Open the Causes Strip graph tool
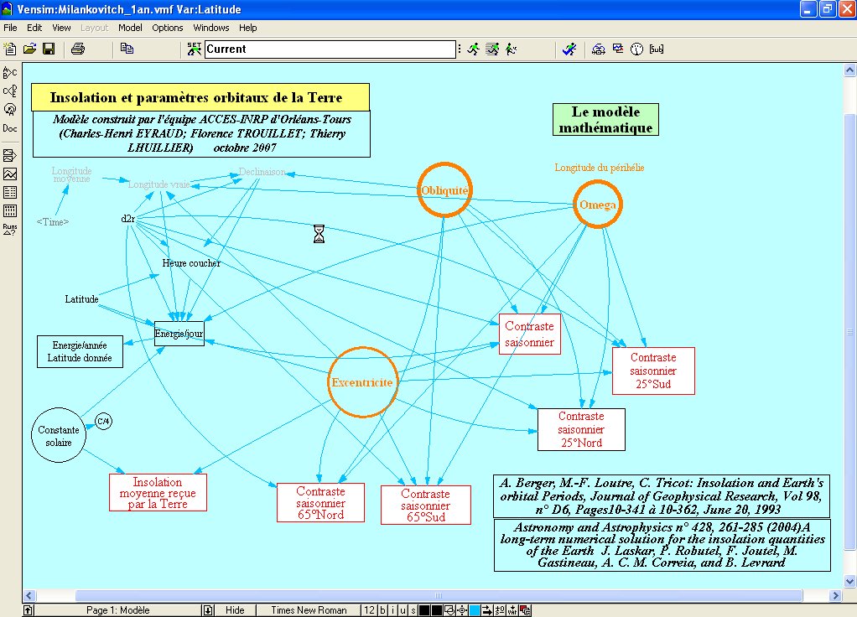This screenshot has height=617, width=857. tap(10, 155)
